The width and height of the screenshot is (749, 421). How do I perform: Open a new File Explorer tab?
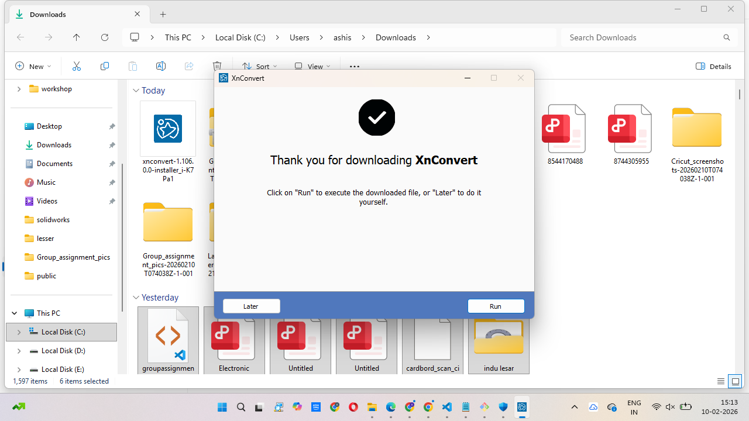(x=163, y=14)
